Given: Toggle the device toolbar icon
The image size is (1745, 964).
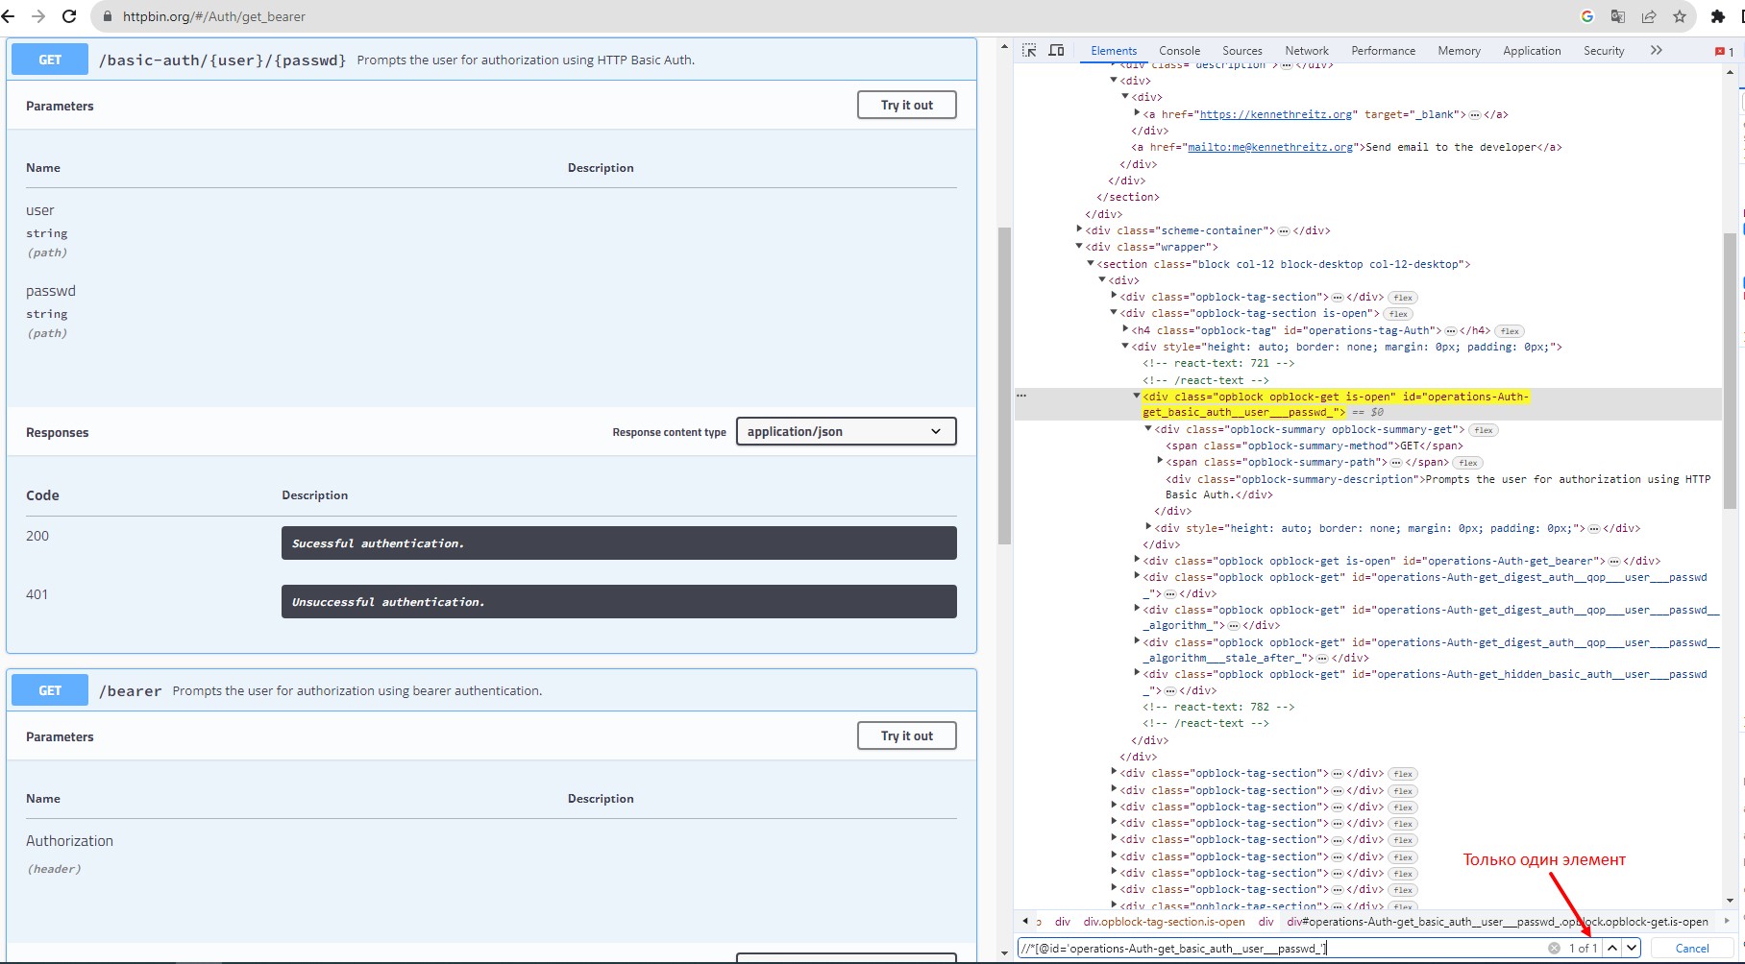Looking at the screenshot, I should point(1056,51).
